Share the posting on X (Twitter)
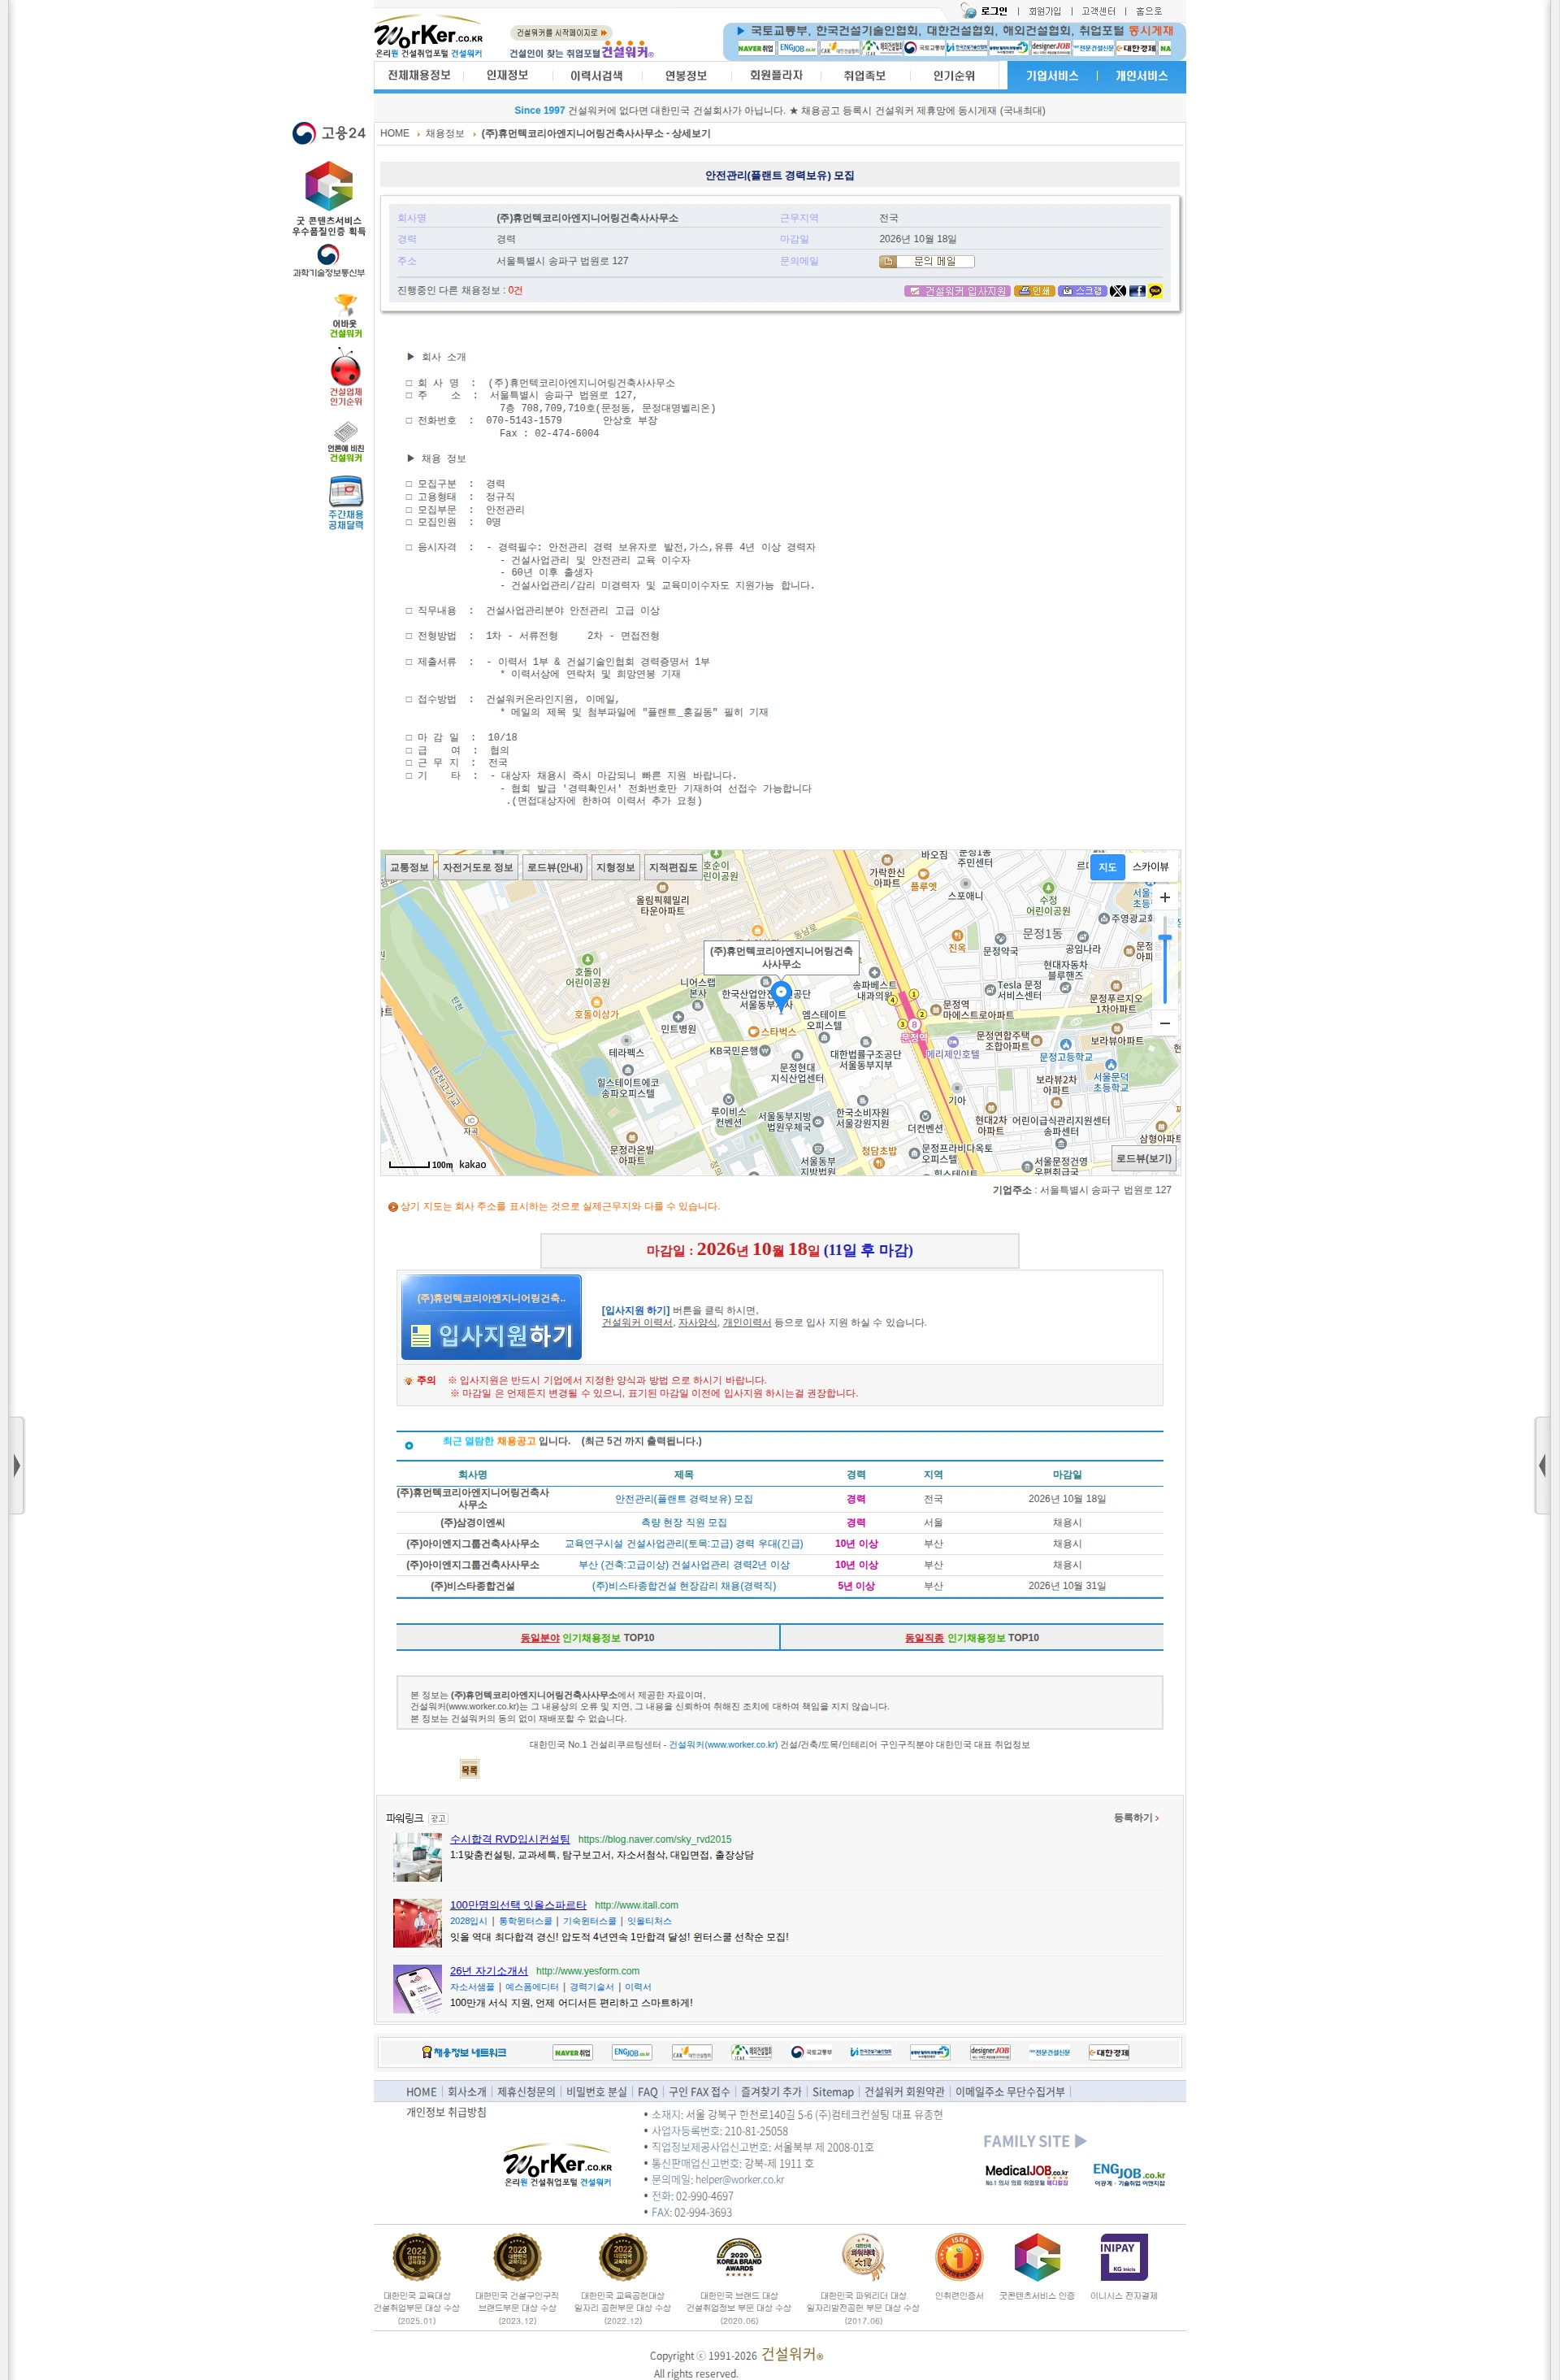 pos(1117,291)
